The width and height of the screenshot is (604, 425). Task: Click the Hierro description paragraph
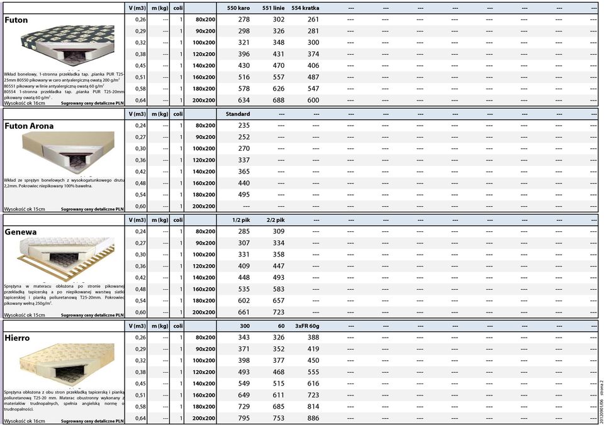pos(64,400)
